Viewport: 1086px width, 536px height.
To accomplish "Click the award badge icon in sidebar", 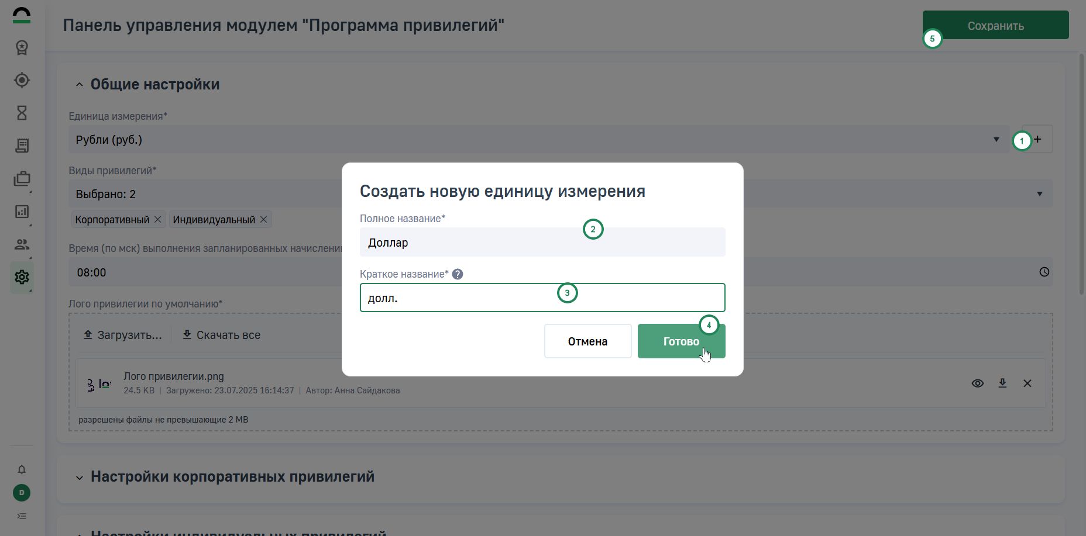I will coord(22,47).
